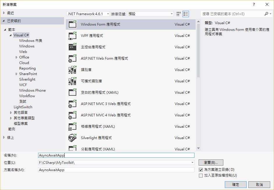Switch to medium icons list view
The height and width of the screenshot is (190, 274).
click(x=186, y=14)
